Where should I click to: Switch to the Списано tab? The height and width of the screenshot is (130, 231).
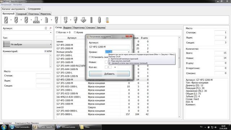(91, 27)
